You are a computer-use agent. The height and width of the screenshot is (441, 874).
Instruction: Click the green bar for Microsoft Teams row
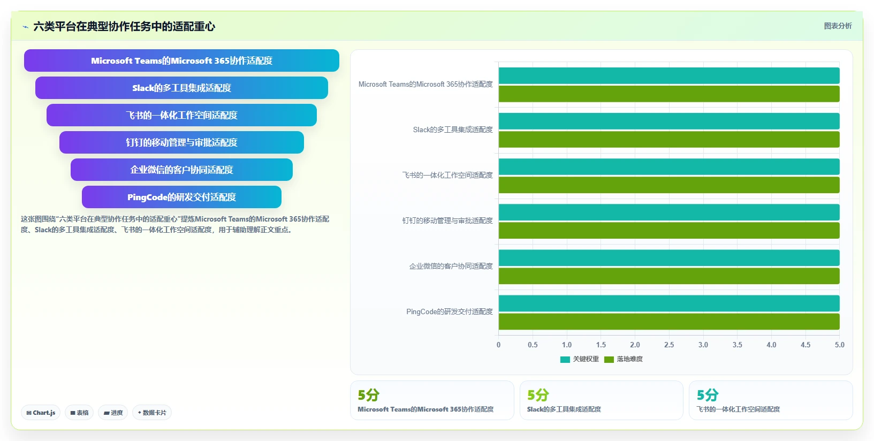[669, 94]
